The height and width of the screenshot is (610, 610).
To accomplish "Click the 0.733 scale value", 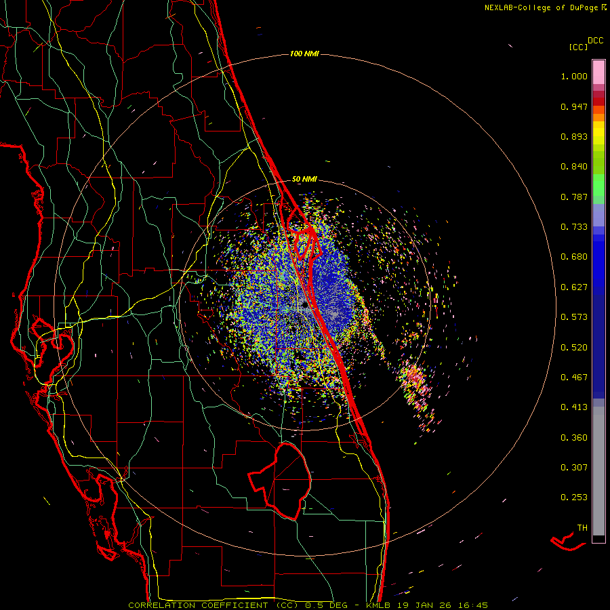I will (x=574, y=227).
